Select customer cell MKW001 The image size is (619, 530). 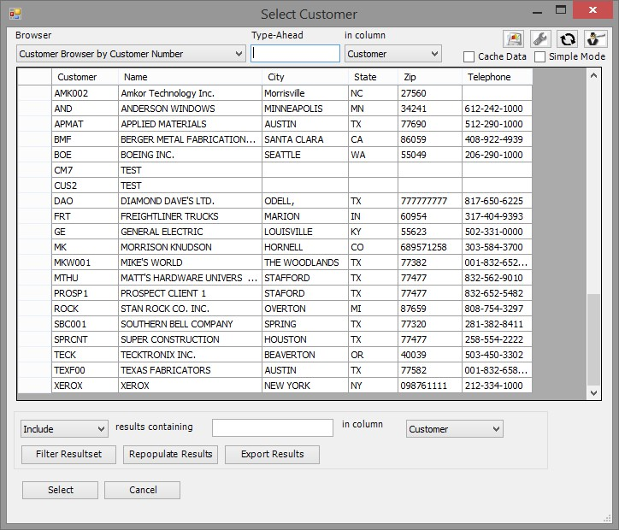point(85,262)
